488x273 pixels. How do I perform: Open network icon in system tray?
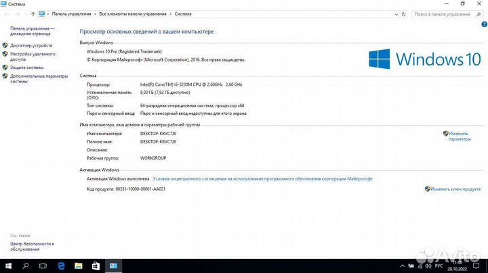click(420, 266)
